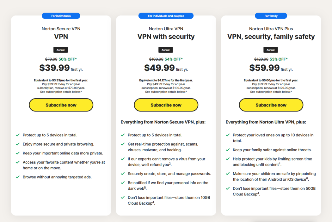Select Annual billing on the Norton Ultra VPN plan
Screen dimensions: 332x222
coord(166,50)
